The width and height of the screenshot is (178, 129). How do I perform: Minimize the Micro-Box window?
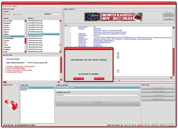[169, 3]
